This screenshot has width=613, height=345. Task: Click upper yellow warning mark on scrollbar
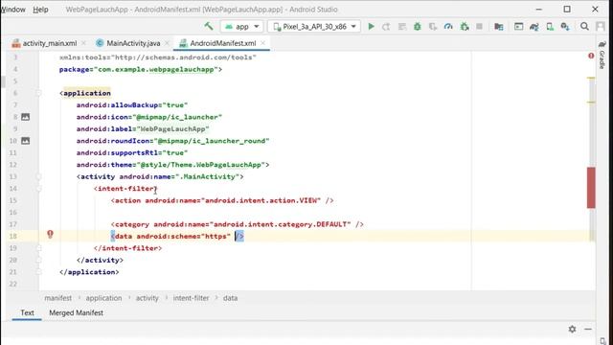591,79
